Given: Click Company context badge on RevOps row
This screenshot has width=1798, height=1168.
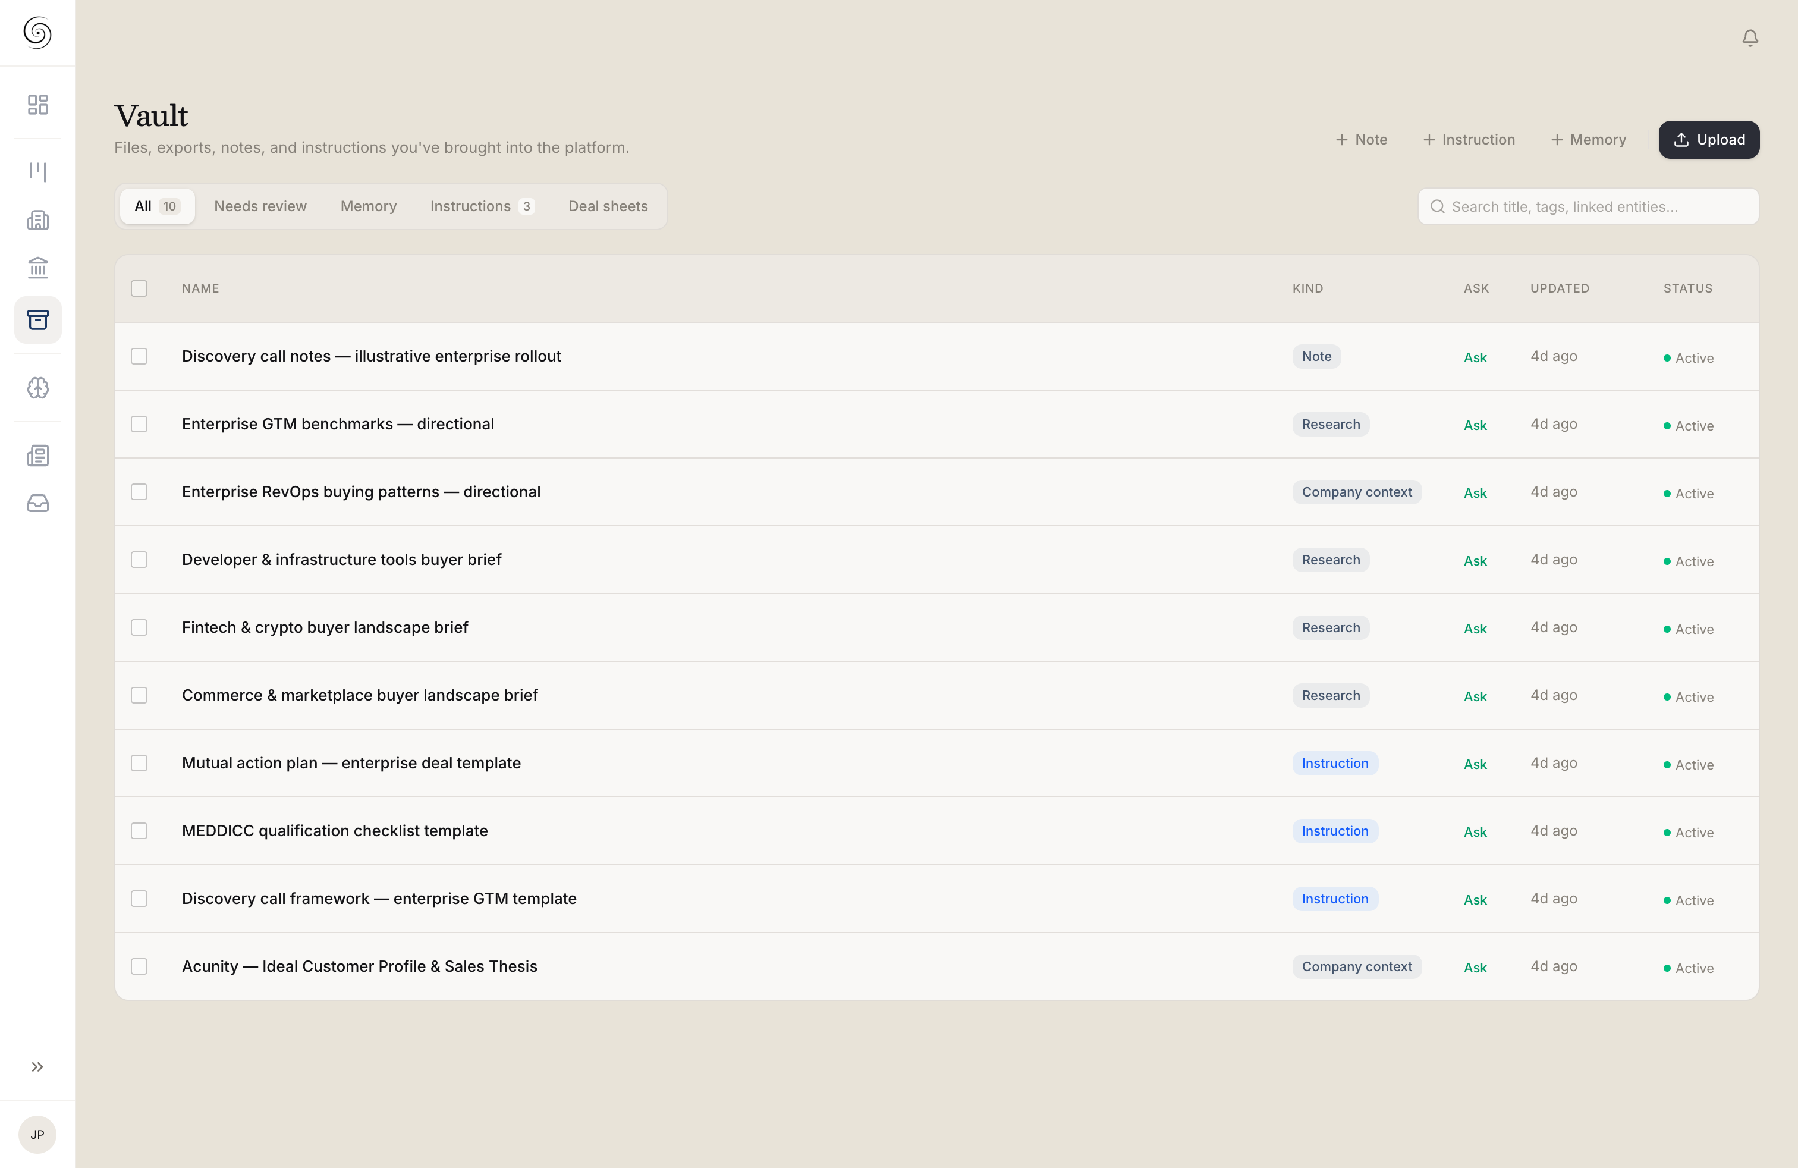Looking at the screenshot, I should click(1357, 492).
